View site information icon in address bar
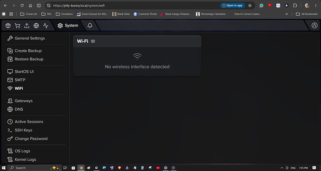The height and width of the screenshot is (171, 321). 48,6
